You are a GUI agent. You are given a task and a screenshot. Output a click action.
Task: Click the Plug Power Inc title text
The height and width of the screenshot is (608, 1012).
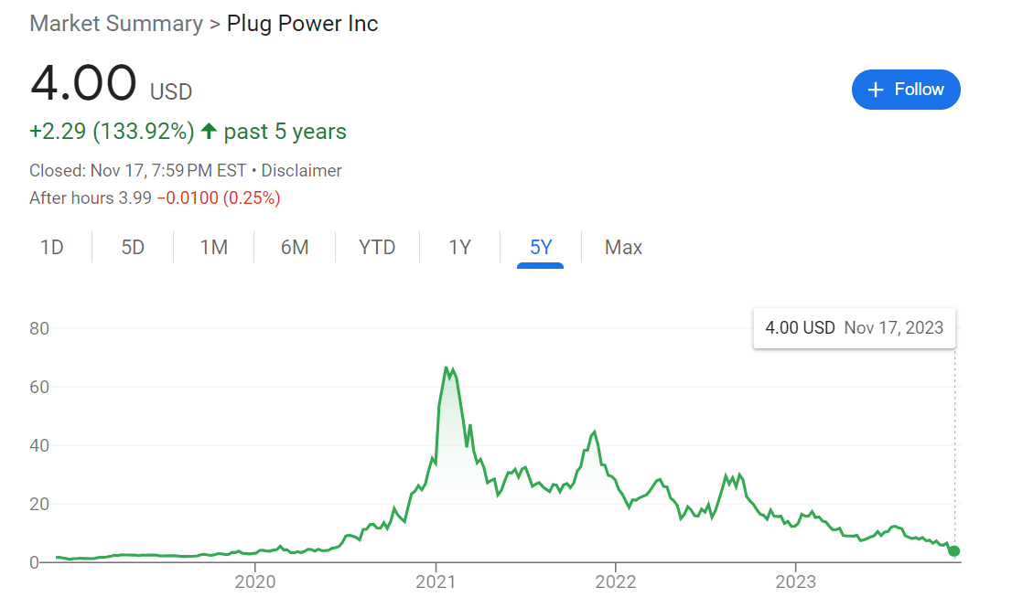tap(302, 24)
